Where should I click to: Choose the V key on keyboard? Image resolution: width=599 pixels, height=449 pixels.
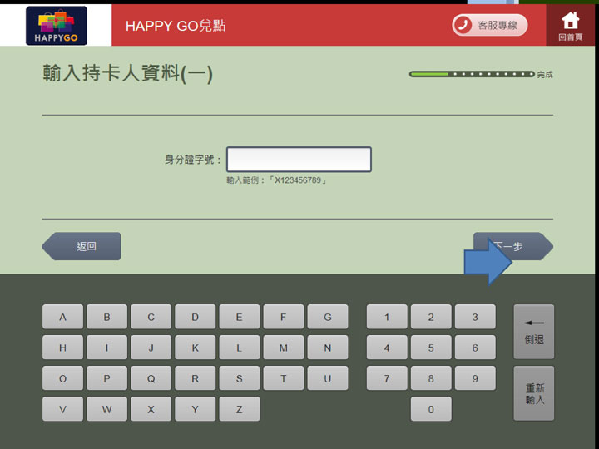[62, 409]
